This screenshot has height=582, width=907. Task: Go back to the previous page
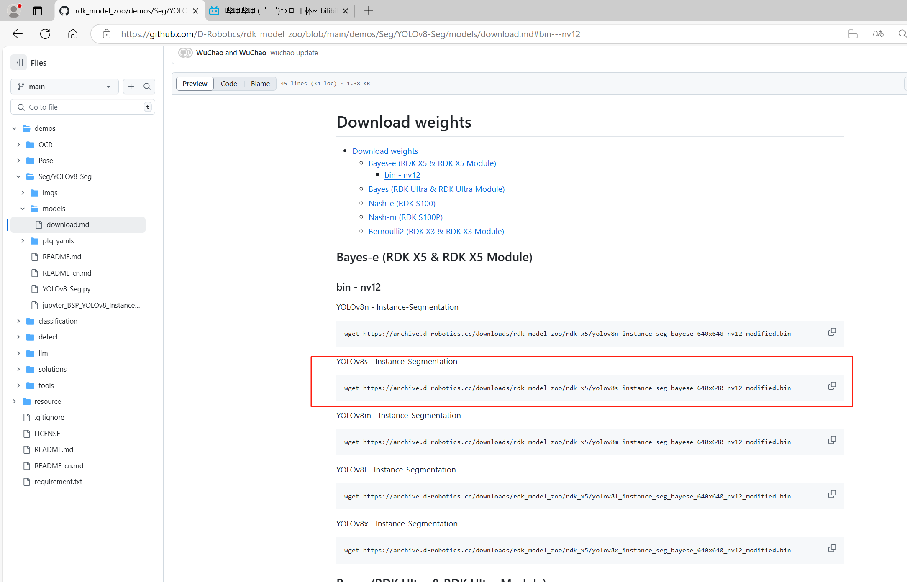coord(18,34)
